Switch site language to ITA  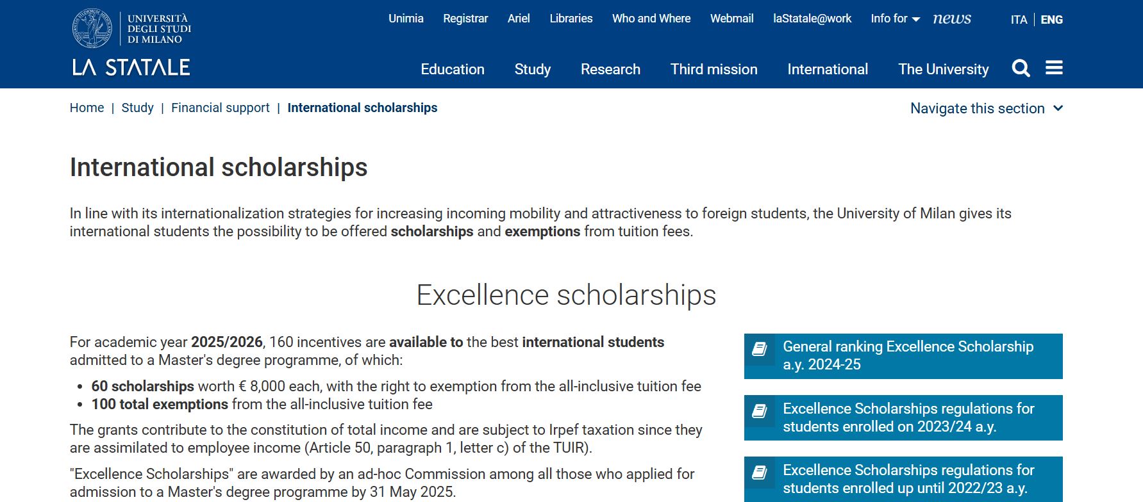[x=1019, y=20]
